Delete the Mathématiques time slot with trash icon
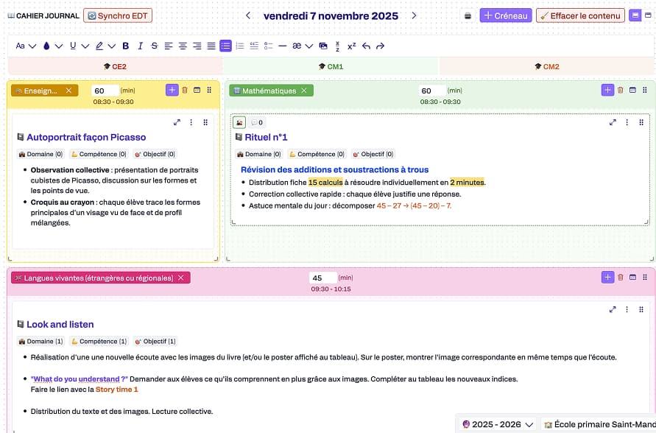This screenshot has width=656, height=433. click(621, 90)
